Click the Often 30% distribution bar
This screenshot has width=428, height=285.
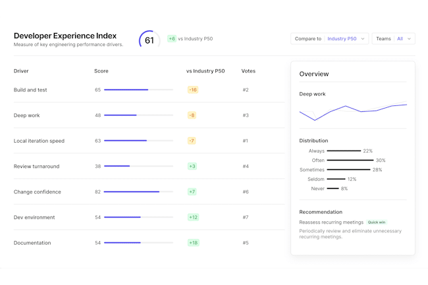pyautogui.click(x=350, y=160)
